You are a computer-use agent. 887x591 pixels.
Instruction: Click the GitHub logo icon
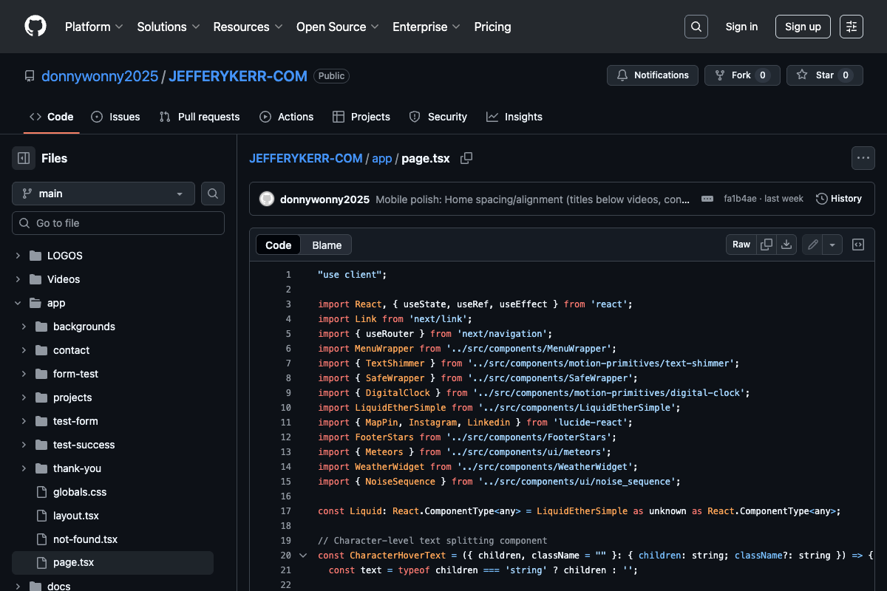pyautogui.click(x=35, y=27)
